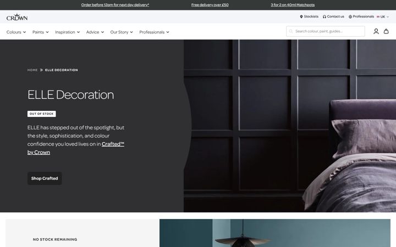Expand the Paints menu
Viewport: 396px width, 247px height.
click(x=40, y=32)
